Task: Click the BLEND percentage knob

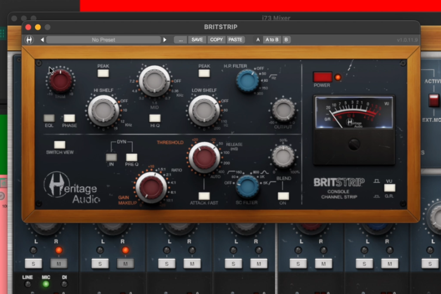Action: 283,156
